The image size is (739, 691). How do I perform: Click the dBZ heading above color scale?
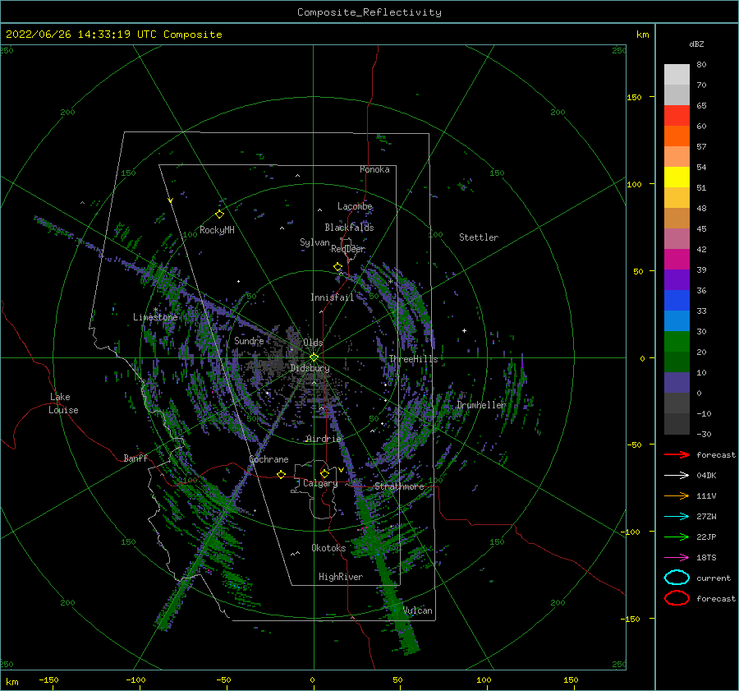pos(696,44)
